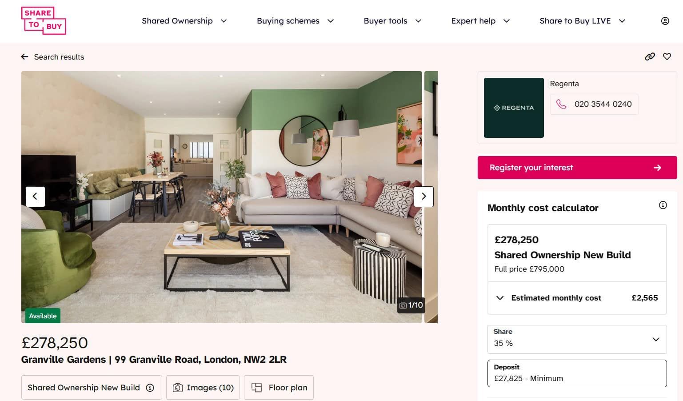Open Shared Ownership navigation menu

point(184,21)
